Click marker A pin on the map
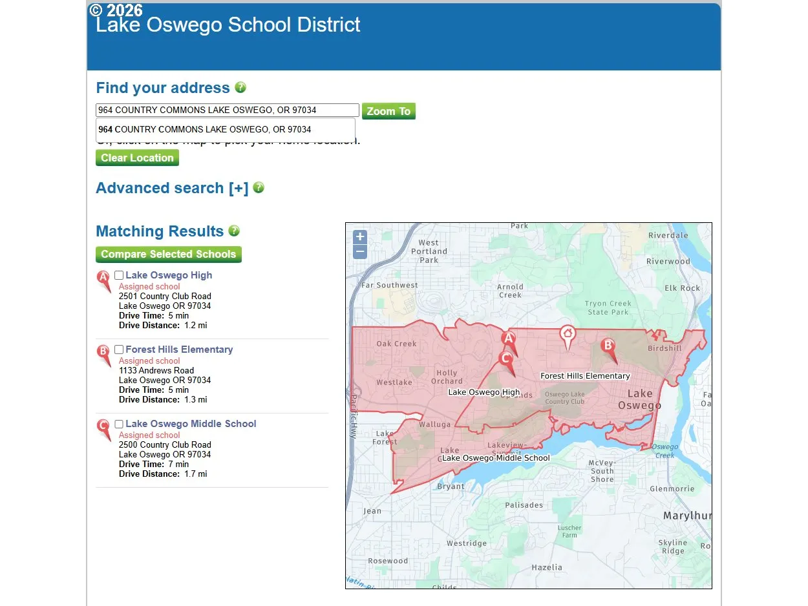This screenshot has width=808, height=606. (509, 343)
